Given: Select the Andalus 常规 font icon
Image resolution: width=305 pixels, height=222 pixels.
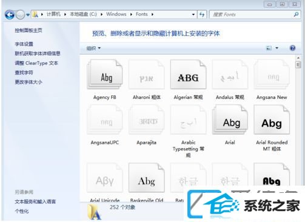Looking at the screenshot, I should click(x=230, y=75).
